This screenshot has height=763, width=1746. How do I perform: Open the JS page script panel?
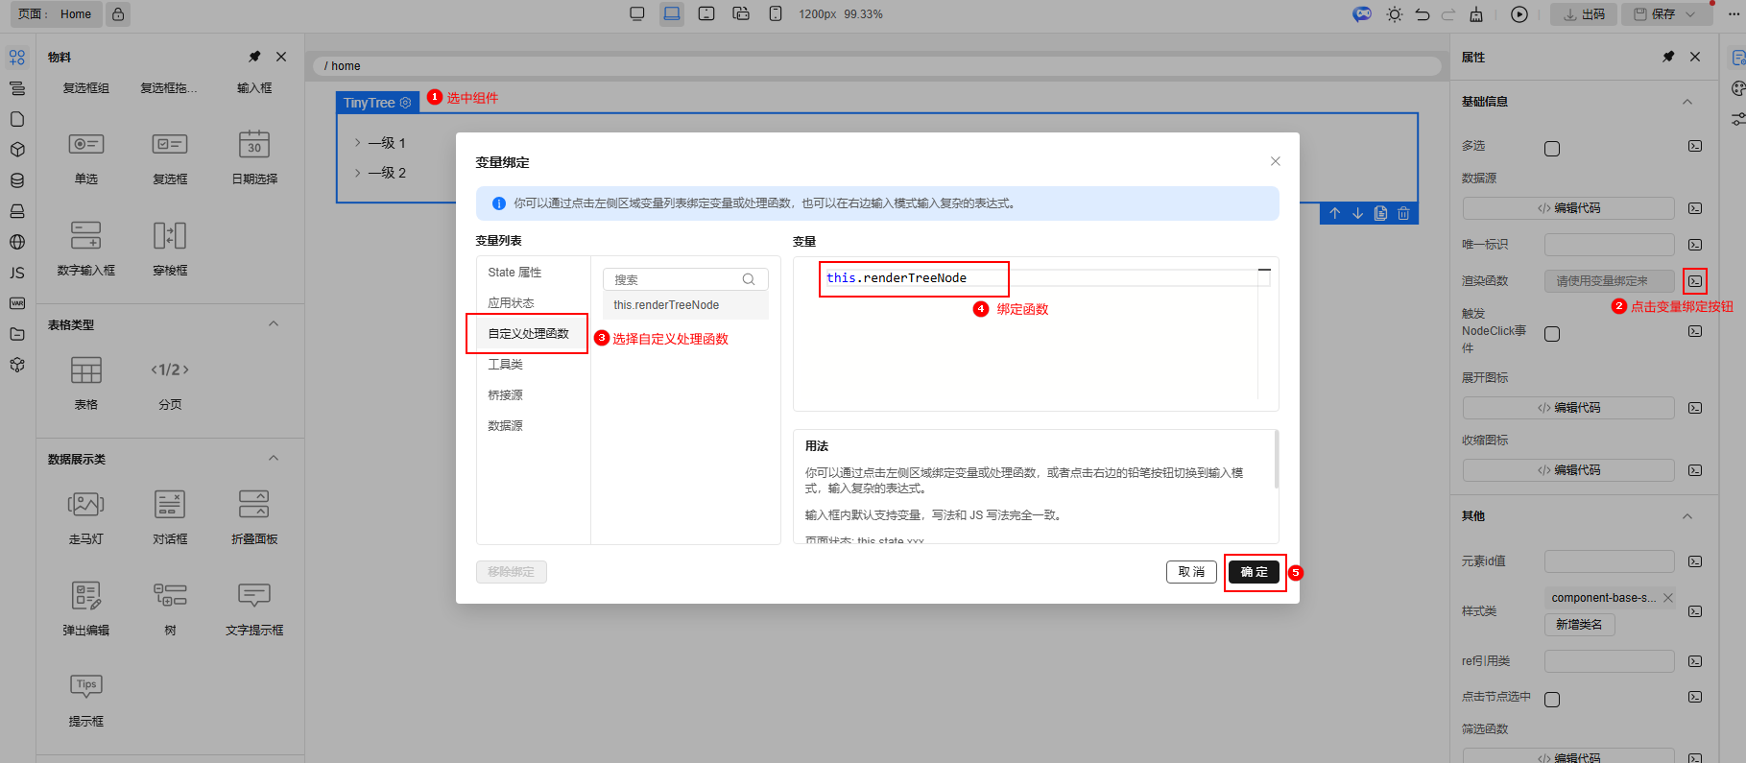click(17, 273)
